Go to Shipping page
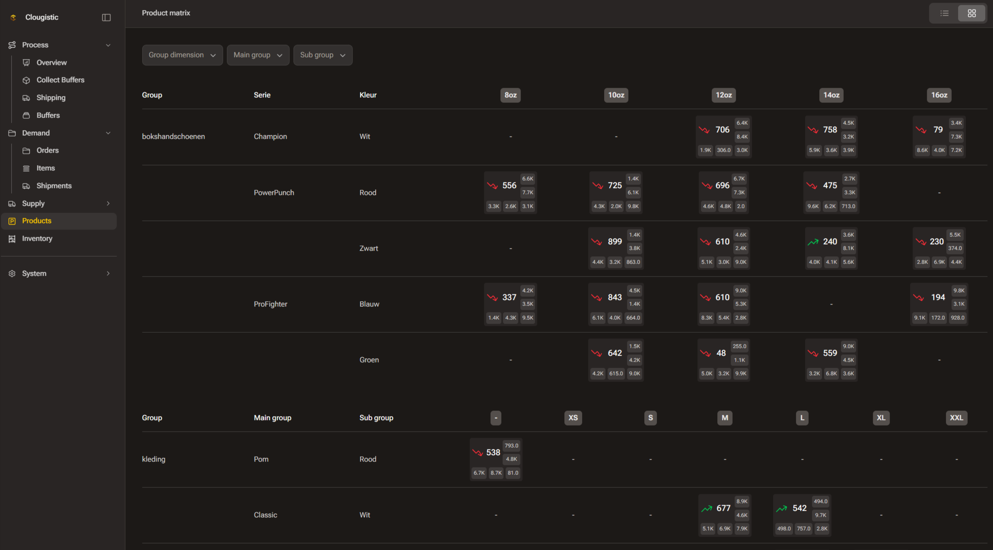The height and width of the screenshot is (550, 993). click(x=51, y=98)
